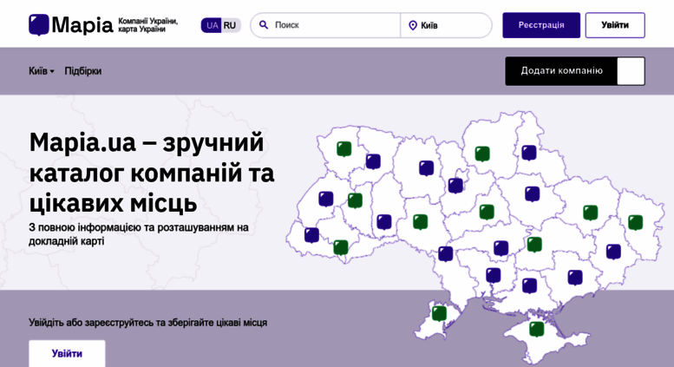The image size is (674, 367).
Task: Open the Київ city dropdown in navigation
Action: [42, 71]
